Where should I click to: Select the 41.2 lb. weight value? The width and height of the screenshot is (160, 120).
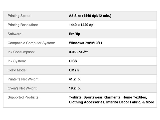pos(75,79)
